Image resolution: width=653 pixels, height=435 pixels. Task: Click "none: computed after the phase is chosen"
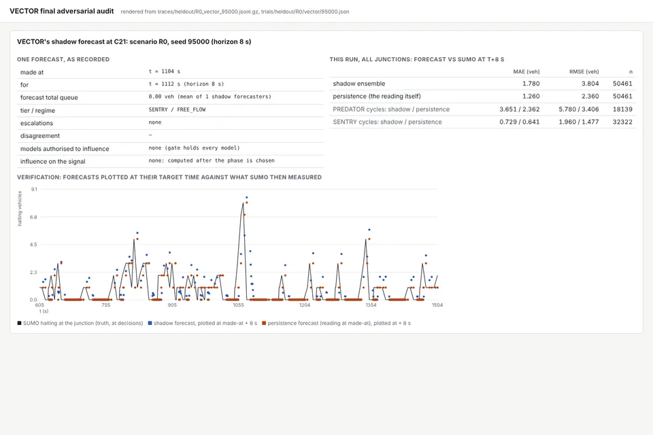[x=212, y=160]
